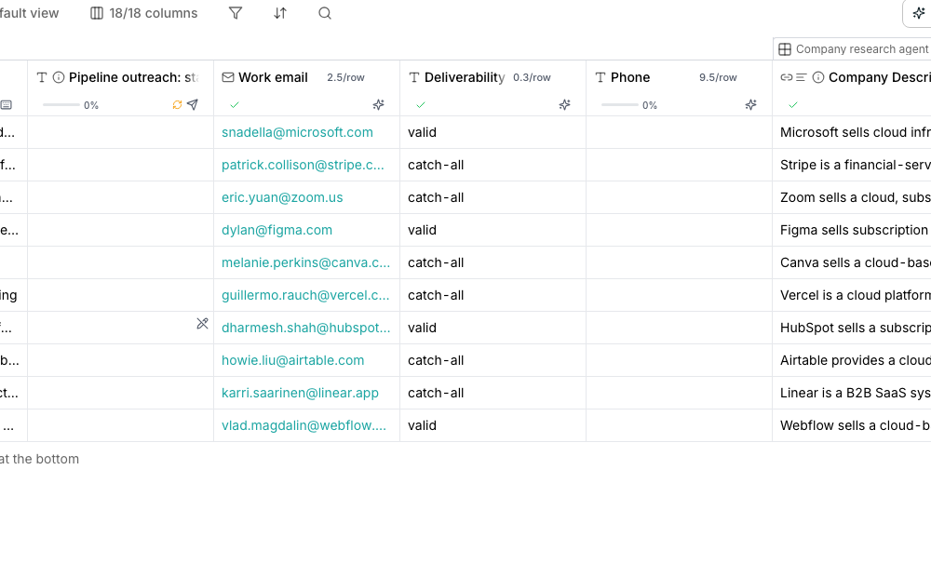This screenshot has height=577, width=931.
Task: Select 'Vercel is a cloud platform' description cell
Action: 852,296
